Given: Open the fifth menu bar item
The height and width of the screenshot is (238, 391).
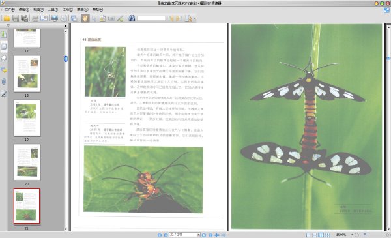Looking at the screenshot, I should click(67, 10).
